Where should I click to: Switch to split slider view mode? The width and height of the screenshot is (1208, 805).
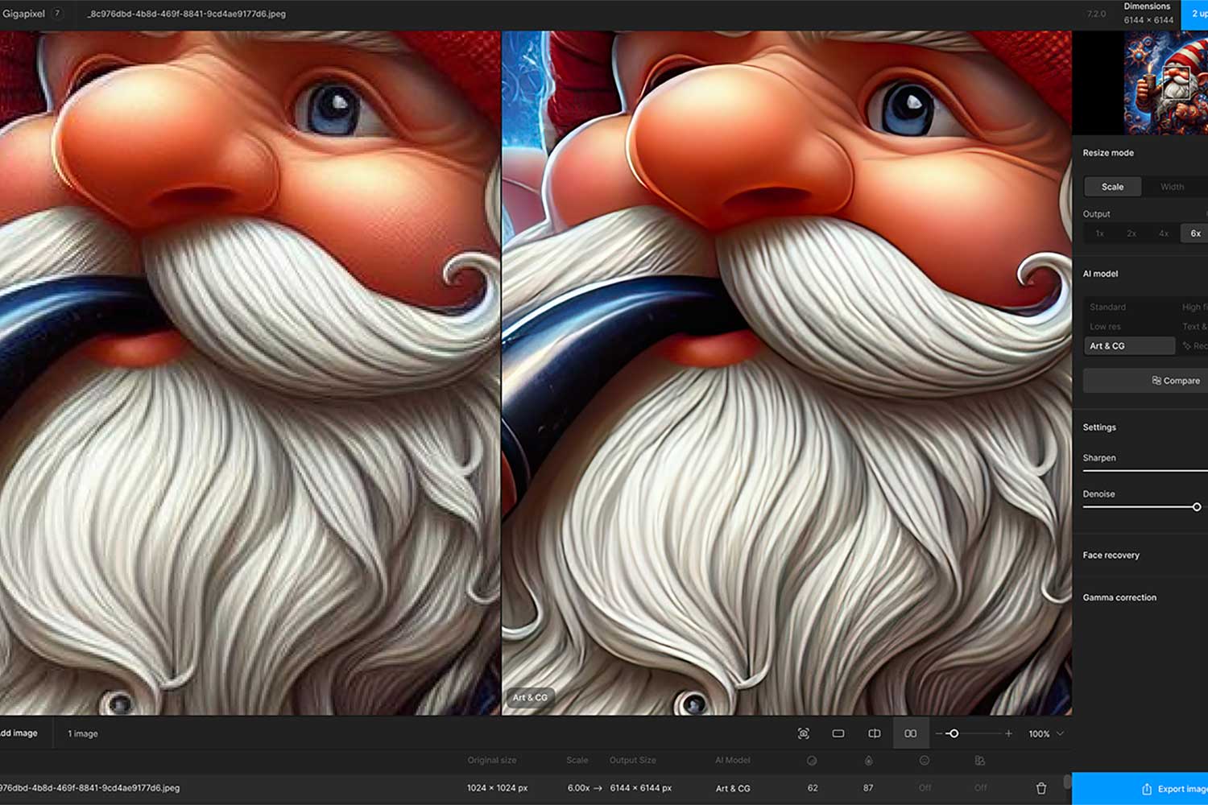[x=875, y=733]
